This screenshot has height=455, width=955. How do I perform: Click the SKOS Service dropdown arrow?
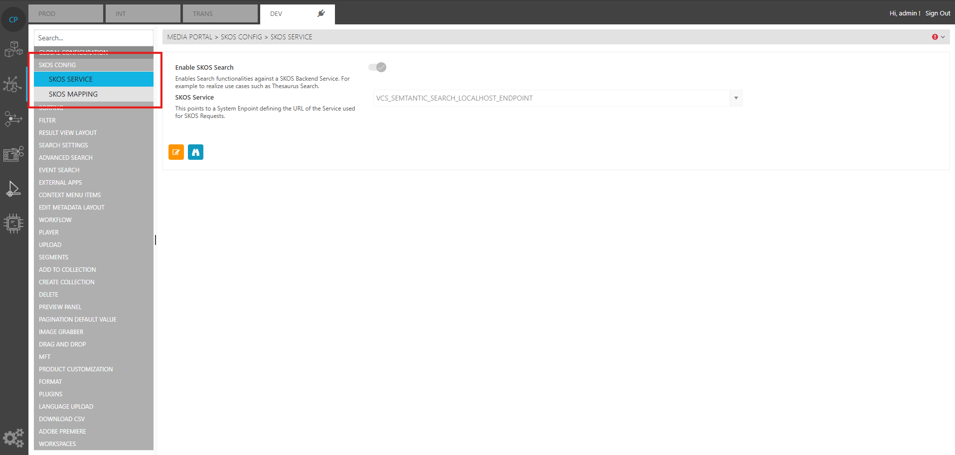[736, 98]
